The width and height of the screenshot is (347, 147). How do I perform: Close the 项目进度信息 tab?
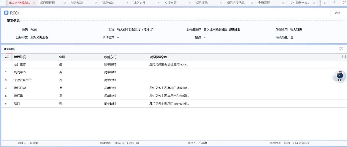252,3
